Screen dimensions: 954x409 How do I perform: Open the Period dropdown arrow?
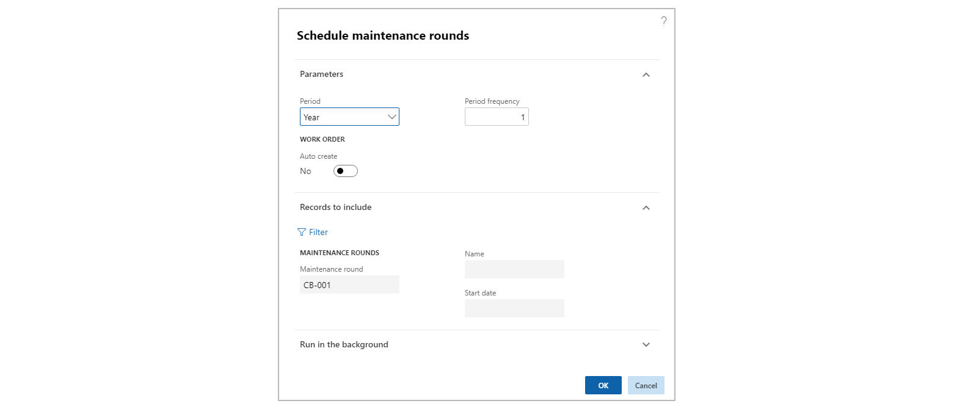392,117
